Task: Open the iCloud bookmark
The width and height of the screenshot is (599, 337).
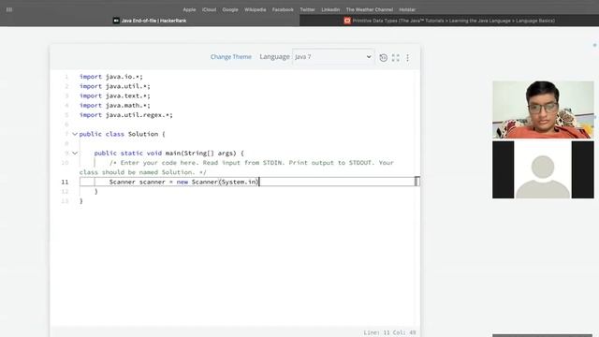Action: tap(209, 9)
